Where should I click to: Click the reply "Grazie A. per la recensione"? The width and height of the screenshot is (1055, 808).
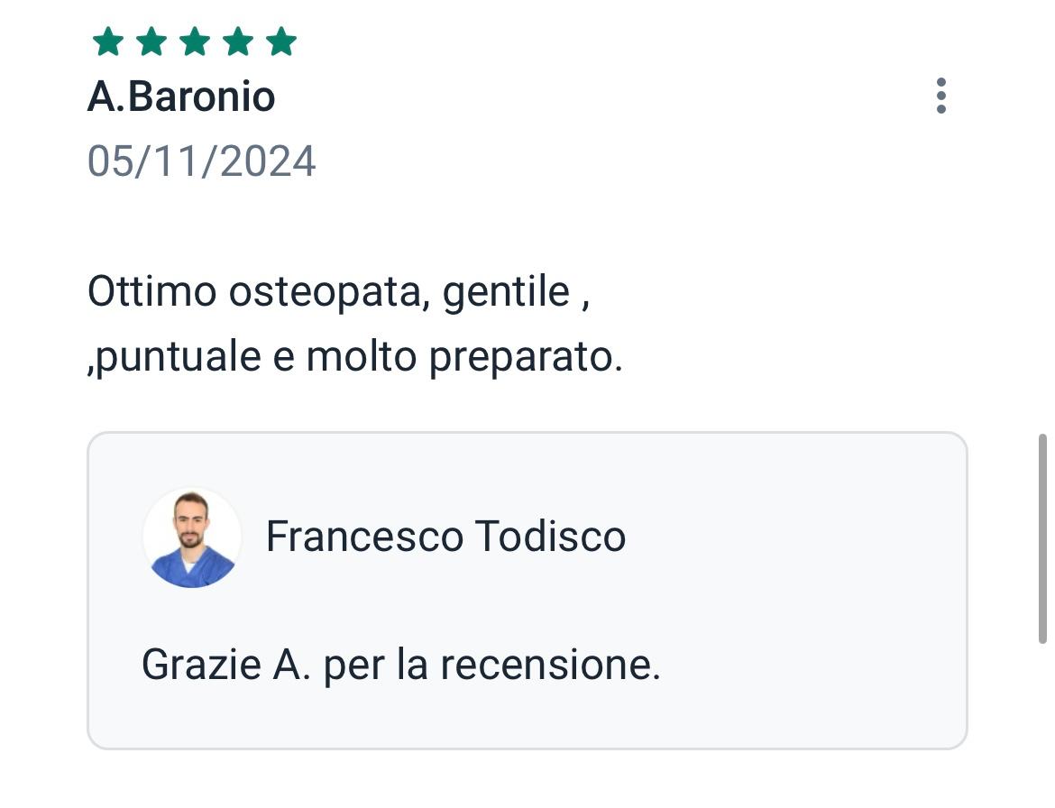coord(400,665)
